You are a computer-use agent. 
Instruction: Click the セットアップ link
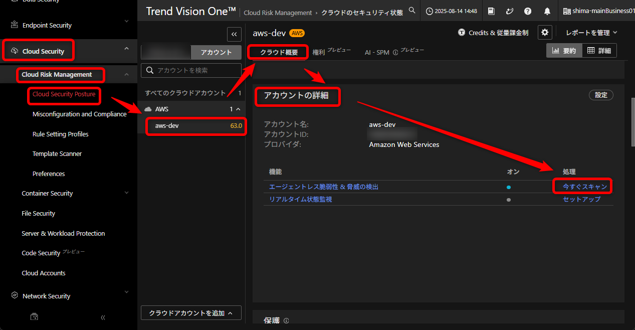[581, 199]
